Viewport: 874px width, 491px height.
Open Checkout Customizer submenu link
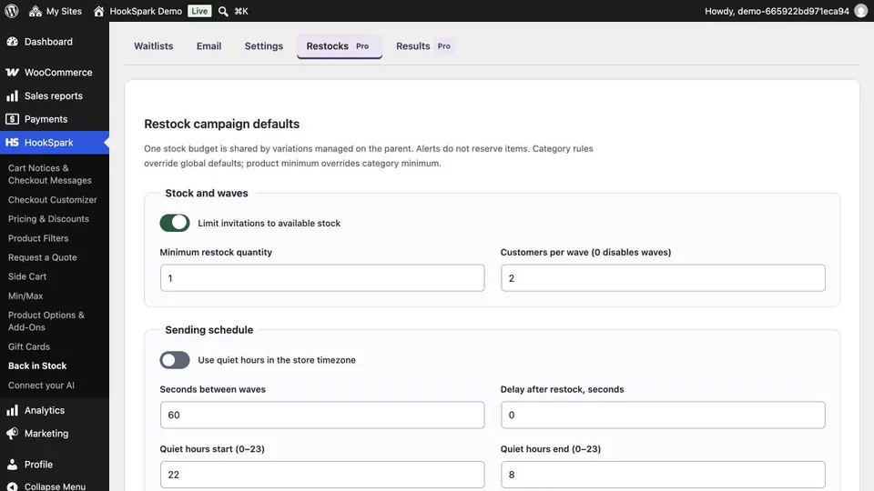(53, 199)
